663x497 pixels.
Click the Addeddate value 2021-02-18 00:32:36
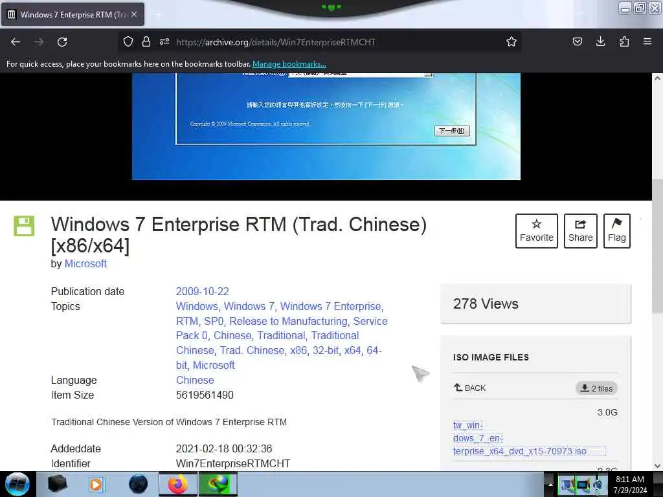[x=224, y=449]
